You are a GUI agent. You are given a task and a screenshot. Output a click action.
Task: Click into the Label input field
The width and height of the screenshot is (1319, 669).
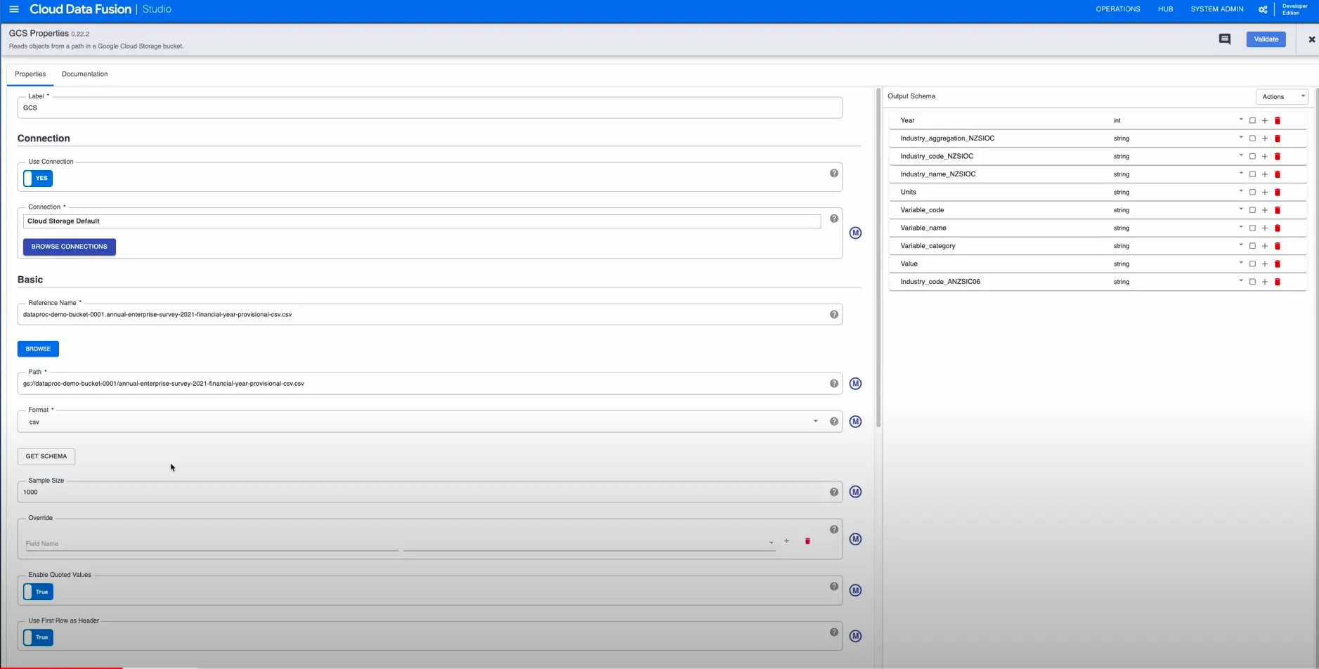tap(429, 108)
